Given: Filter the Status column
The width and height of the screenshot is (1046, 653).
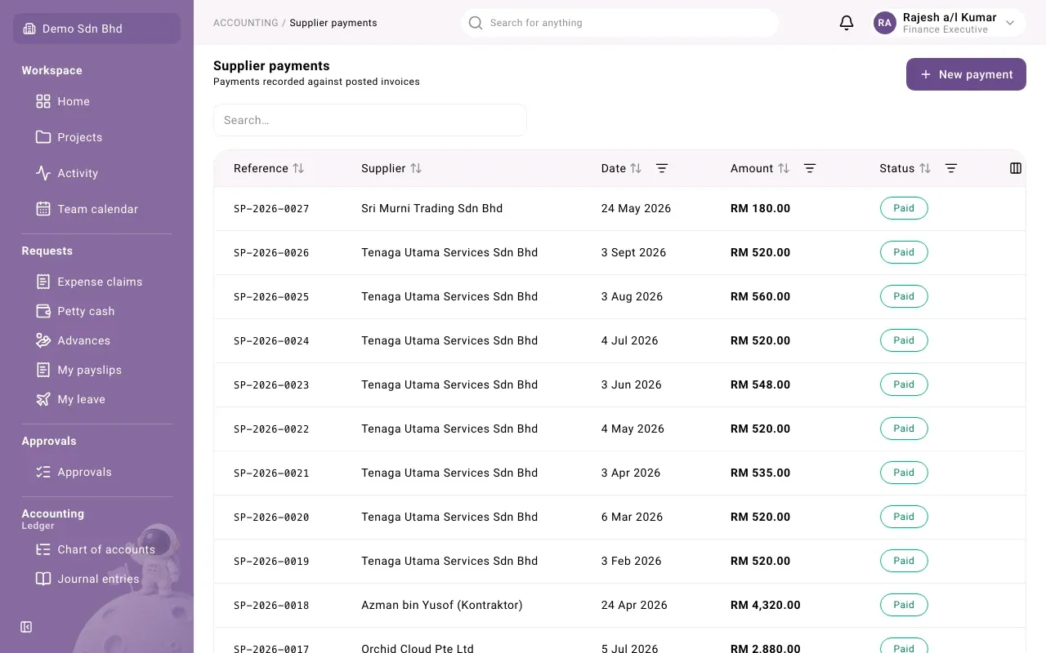Looking at the screenshot, I should click(x=951, y=168).
